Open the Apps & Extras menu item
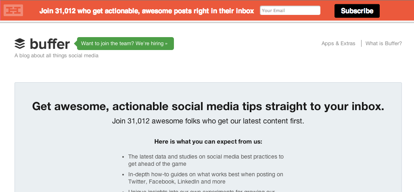This screenshot has width=414, height=192. (338, 44)
